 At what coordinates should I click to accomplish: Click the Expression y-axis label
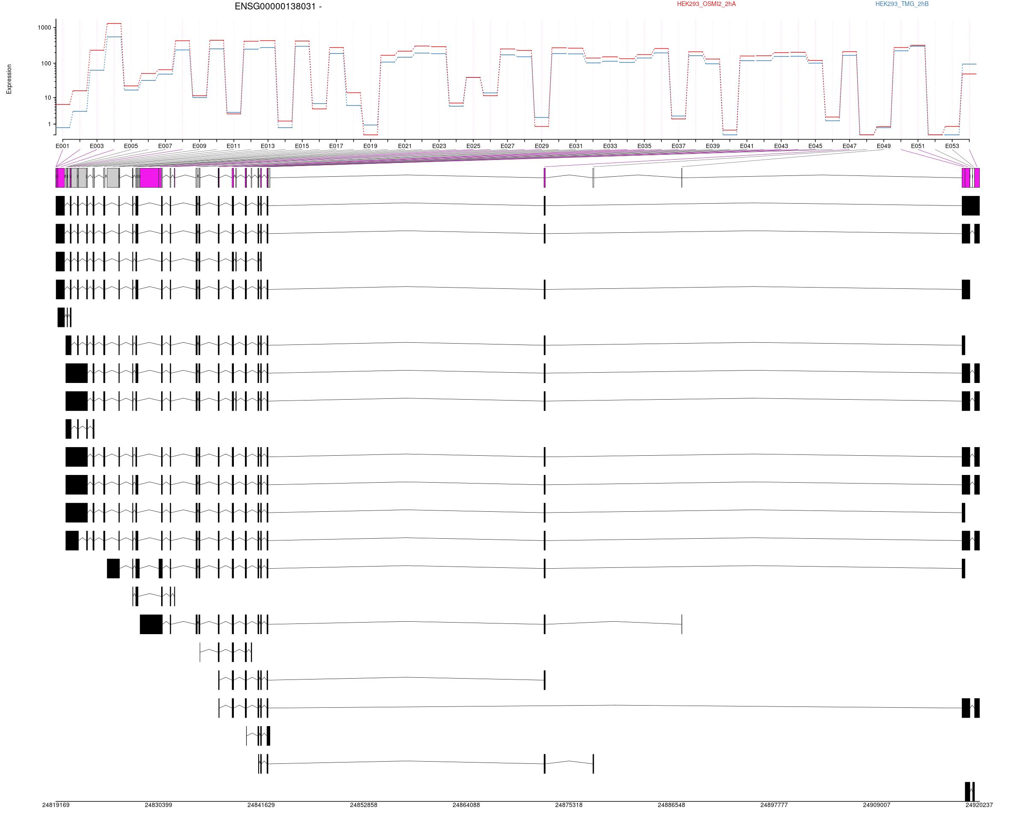click(9, 79)
